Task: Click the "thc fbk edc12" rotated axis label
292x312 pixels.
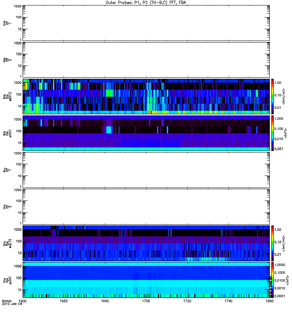Action: [7, 243]
